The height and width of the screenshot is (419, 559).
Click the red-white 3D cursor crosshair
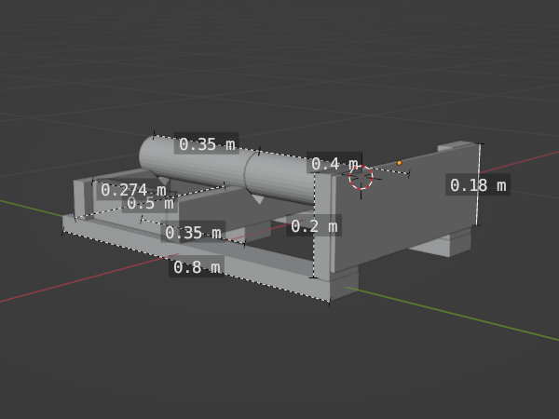click(361, 177)
